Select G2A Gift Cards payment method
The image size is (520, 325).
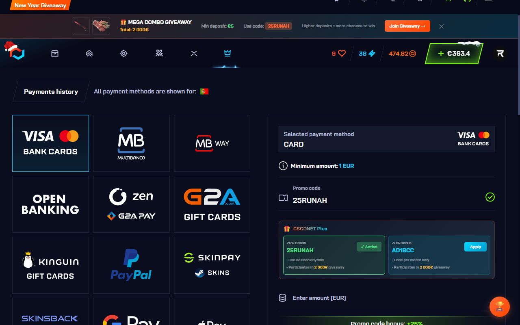212,204
